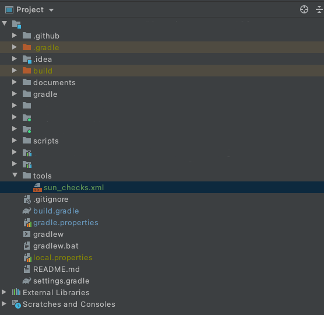Click the External Libraries icon

click(16, 292)
